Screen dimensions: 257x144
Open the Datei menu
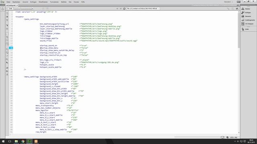(8, 2)
